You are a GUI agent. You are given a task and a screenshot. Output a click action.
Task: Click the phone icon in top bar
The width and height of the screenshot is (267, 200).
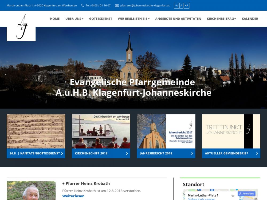pyautogui.click(x=83, y=6)
